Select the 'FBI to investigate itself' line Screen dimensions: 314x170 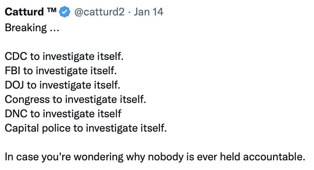[x=61, y=71]
